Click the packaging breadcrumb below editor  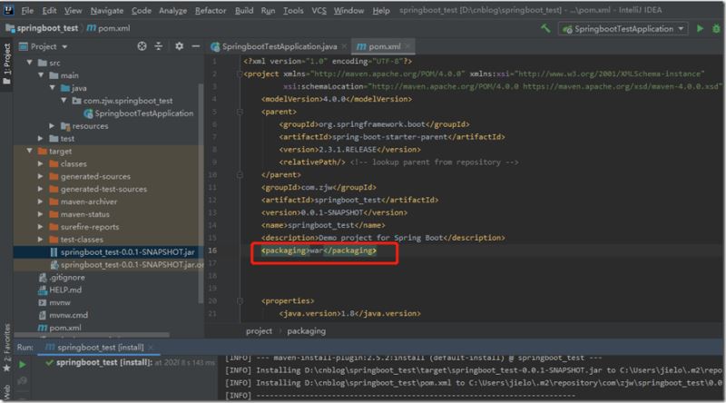307,331
